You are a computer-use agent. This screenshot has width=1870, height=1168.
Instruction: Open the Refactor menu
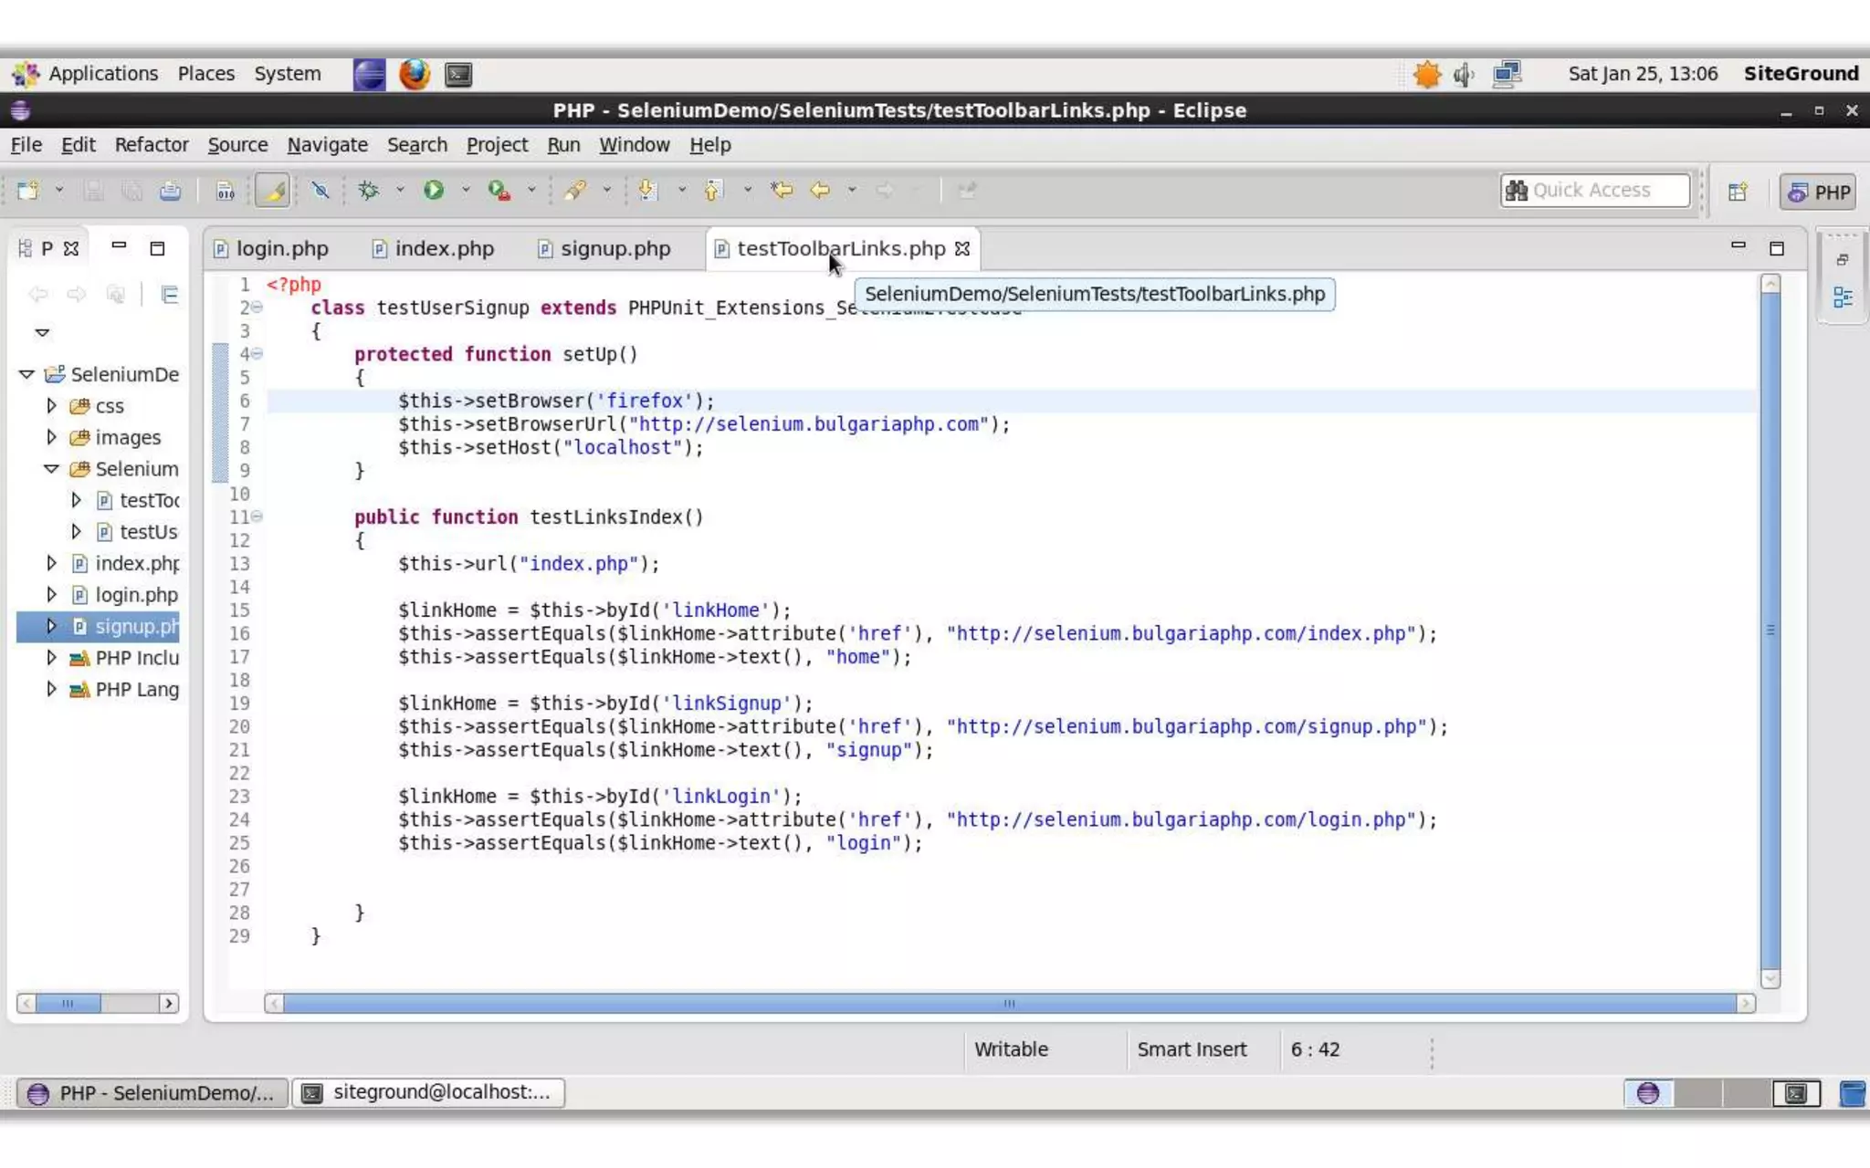coord(151,144)
